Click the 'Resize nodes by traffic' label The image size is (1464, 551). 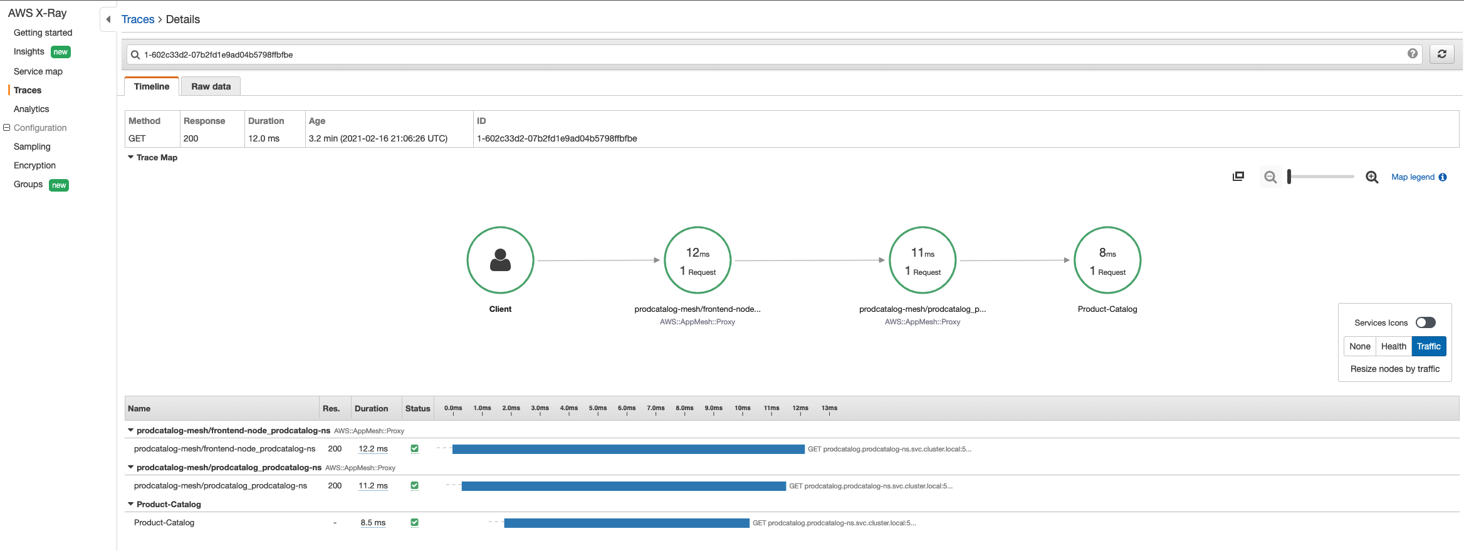click(1395, 369)
